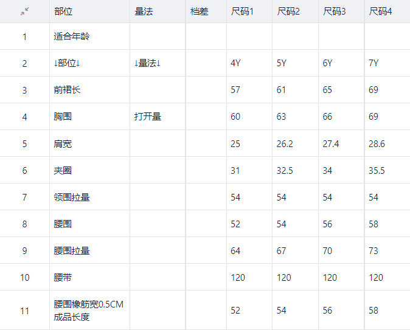The width and height of the screenshot is (410, 330).
Task: Select the 4Y size cell
Action: (235, 63)
